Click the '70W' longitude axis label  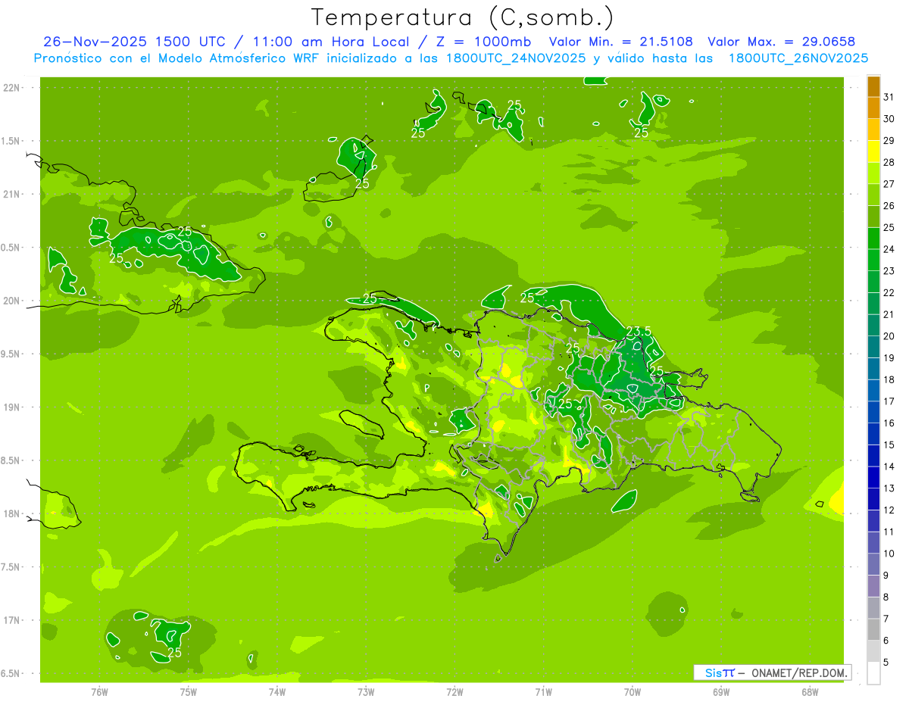633,691
